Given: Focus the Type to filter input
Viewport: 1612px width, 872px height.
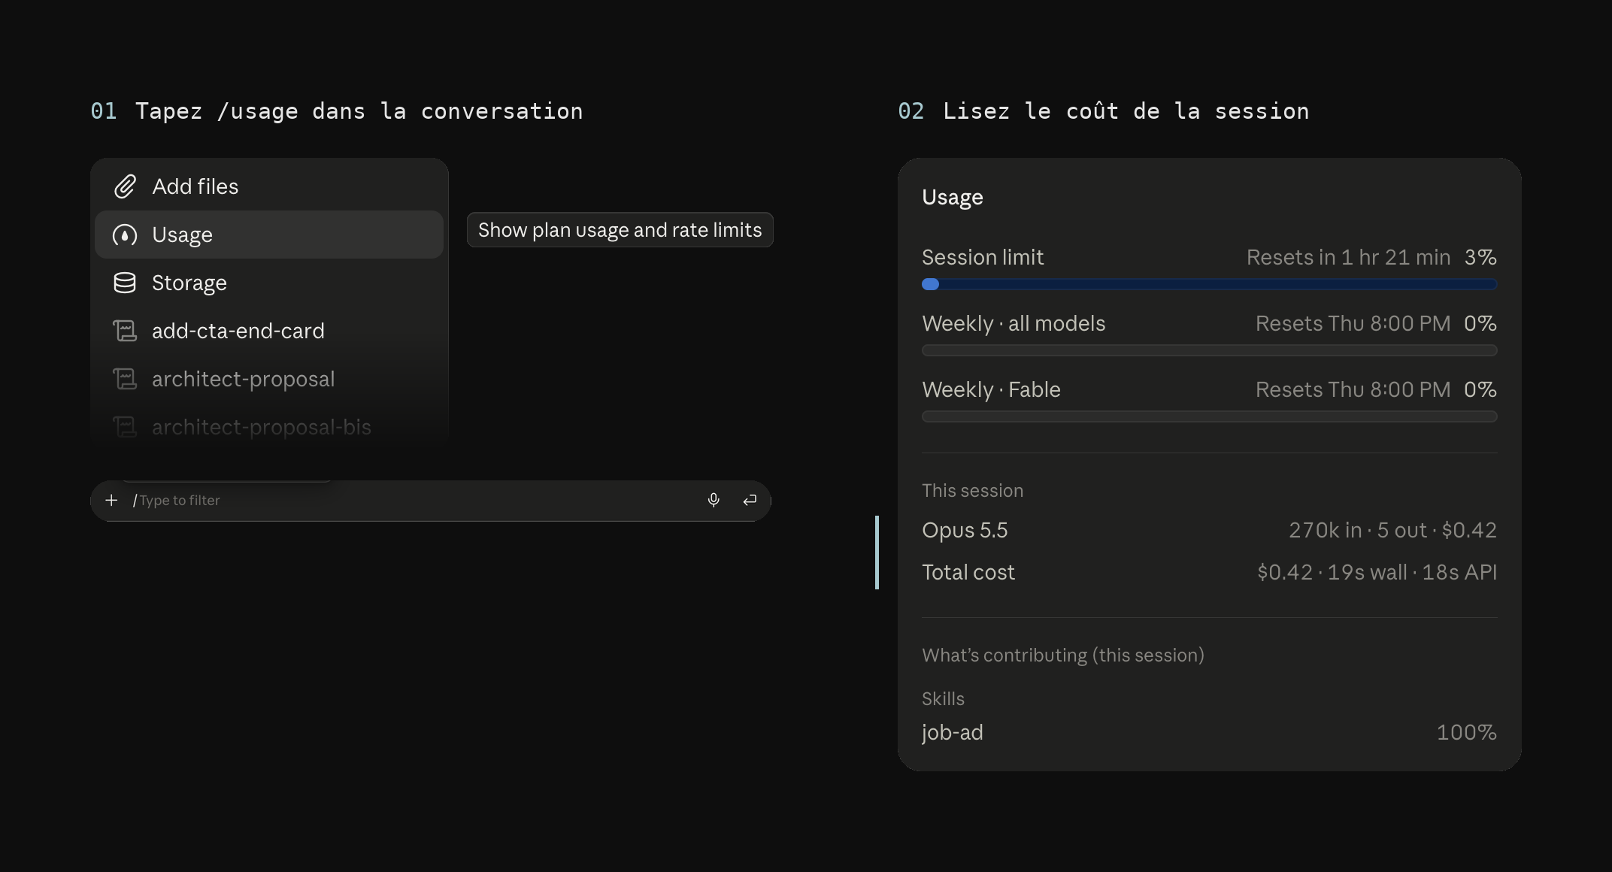Looking at the screenshot, I should [414, 501].
